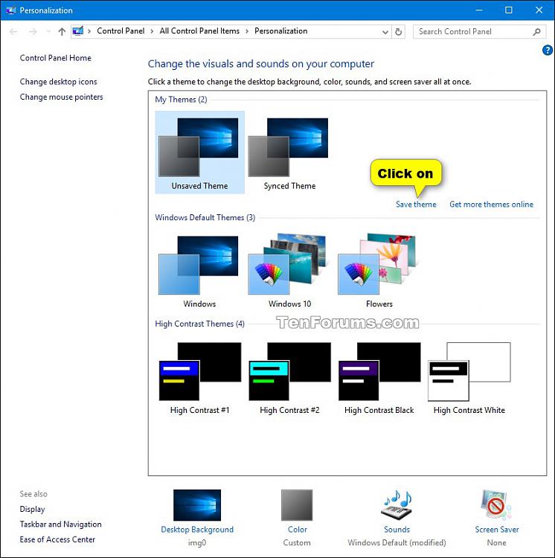Click the Forward navigation arrow
Image resolution: width=555 pixels, height=558 pixels.
[33, 32]
